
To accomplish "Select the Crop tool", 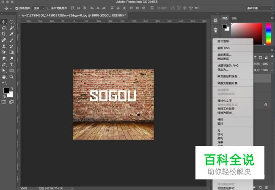I will pyautogui.click(x=4, y=34).
